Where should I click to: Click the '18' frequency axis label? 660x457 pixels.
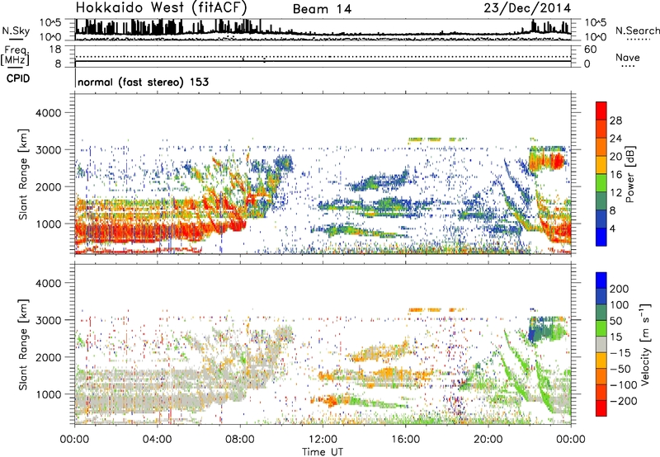point(55,49)
